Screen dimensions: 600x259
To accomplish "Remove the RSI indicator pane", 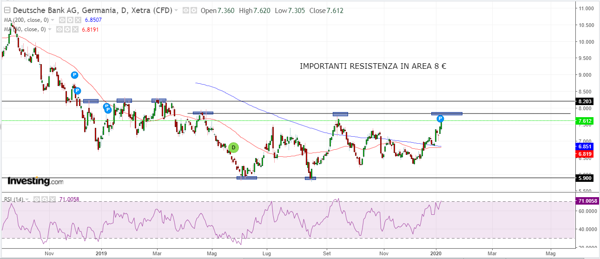I will pyautogui.click(x=52, y=199).
